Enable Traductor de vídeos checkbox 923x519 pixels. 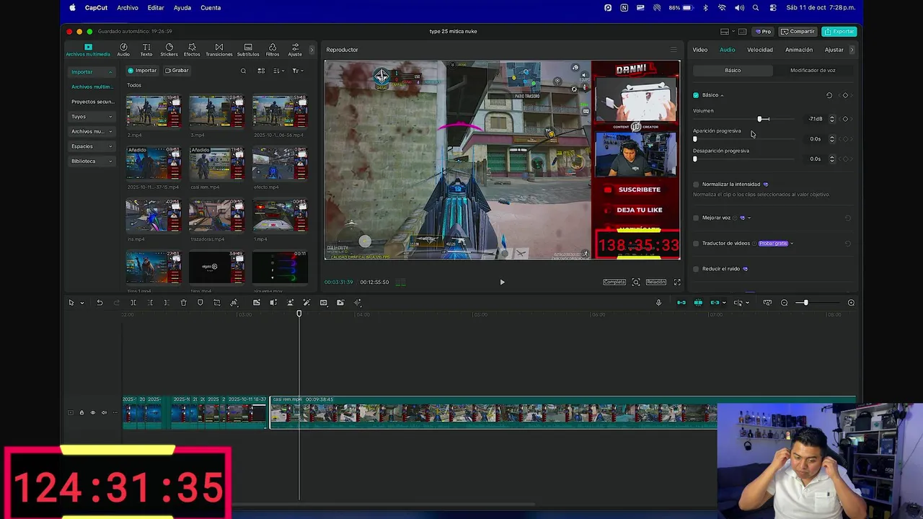(x=696, y=244)
